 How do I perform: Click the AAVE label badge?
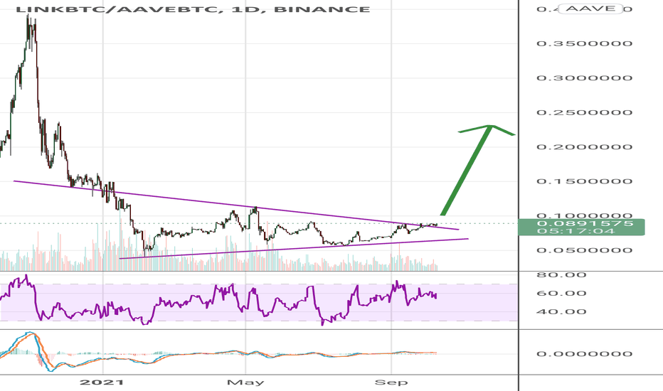coord(590,9)
